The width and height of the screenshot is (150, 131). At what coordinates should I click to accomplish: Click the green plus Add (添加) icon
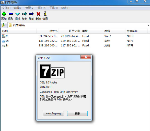pos(4,14)
